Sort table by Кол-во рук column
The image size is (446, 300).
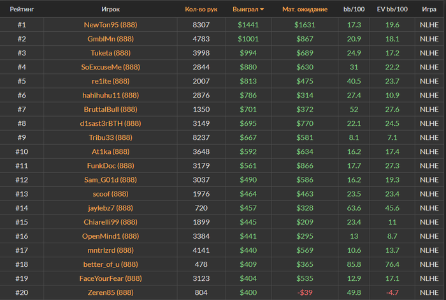click(x=201, y=10)
